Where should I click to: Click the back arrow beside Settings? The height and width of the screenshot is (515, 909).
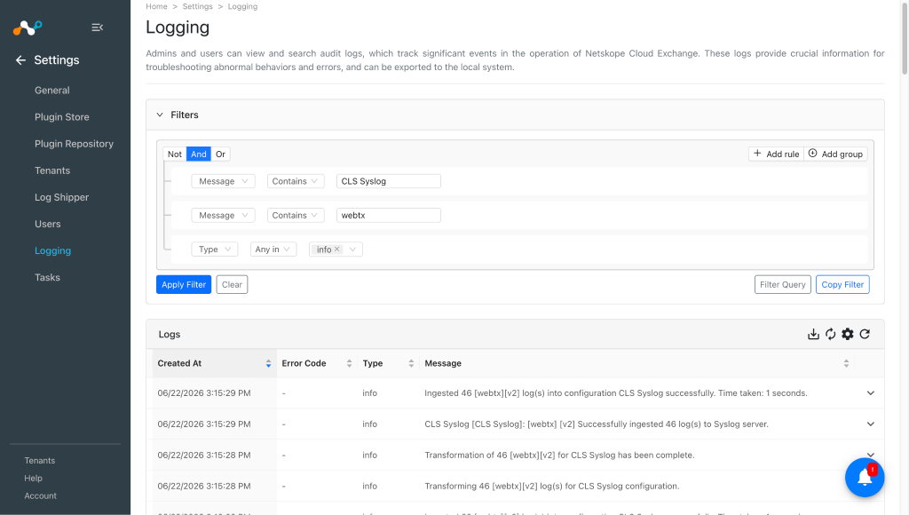tap(21, 59)
